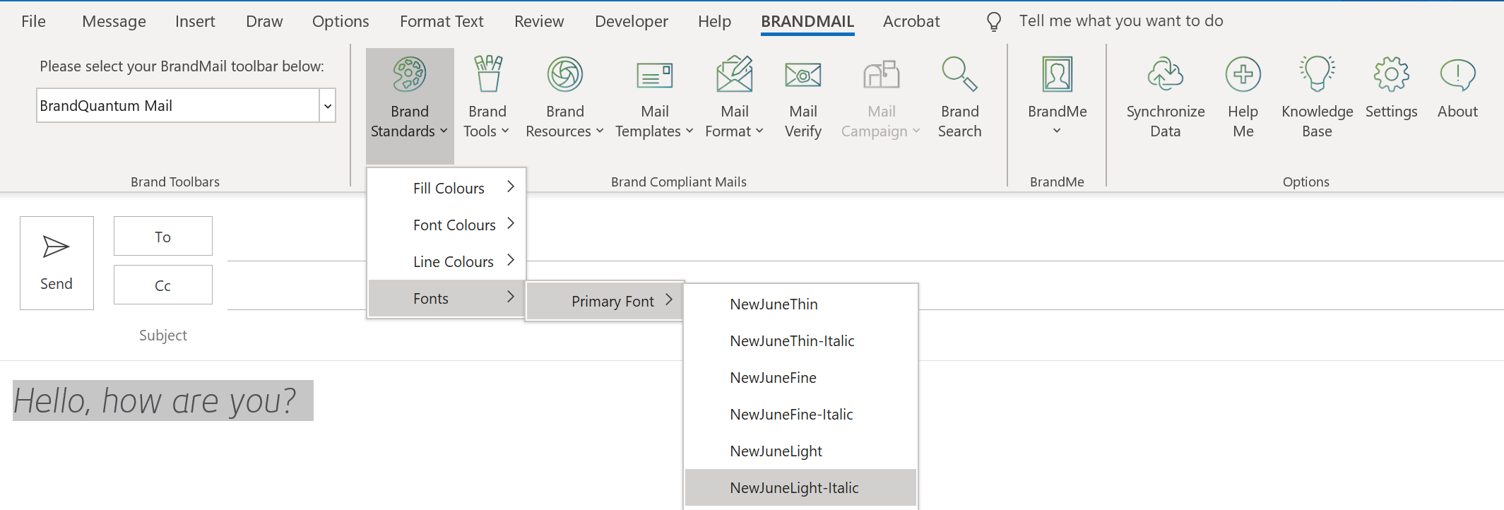This screenshot has height=510, width=1504.
Task: Click the BrandMe portrait icon
Action: tap(1058, 74)
